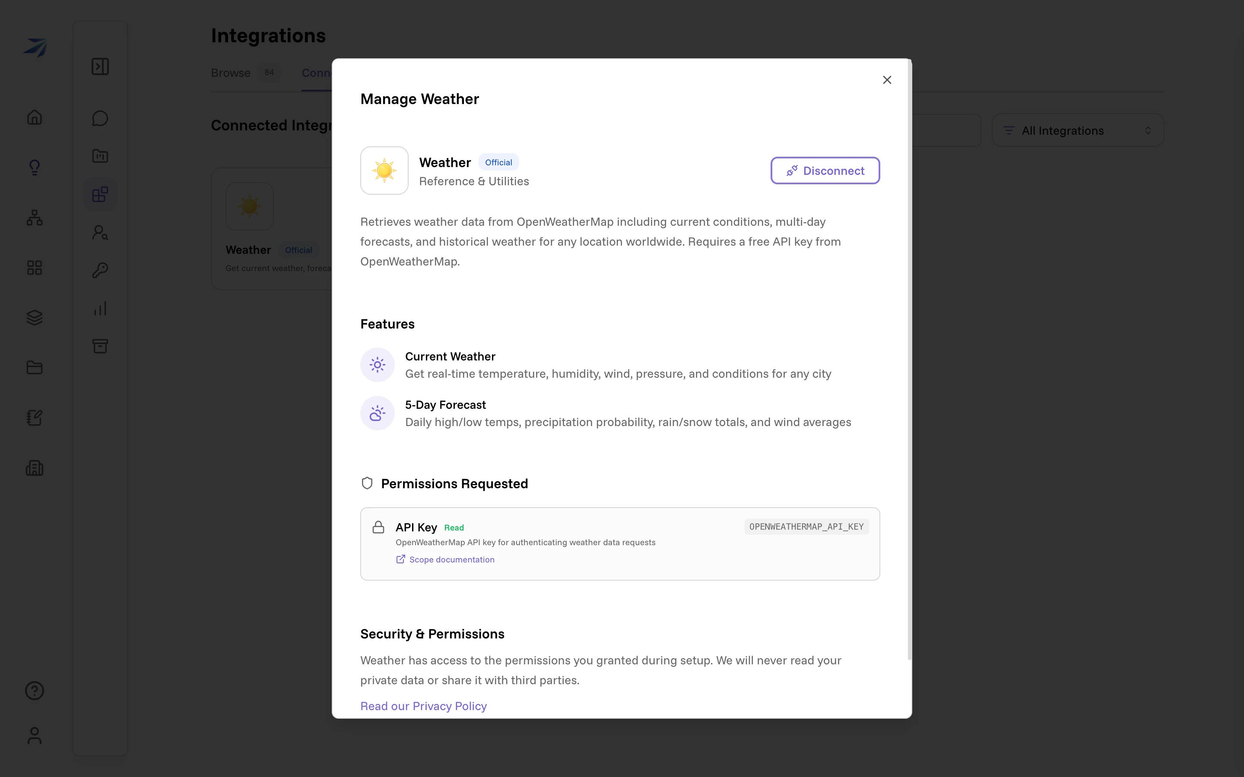This screenshot has height=777, width=1244.
Task: Click the Features section heading
Action: (387, 324)
